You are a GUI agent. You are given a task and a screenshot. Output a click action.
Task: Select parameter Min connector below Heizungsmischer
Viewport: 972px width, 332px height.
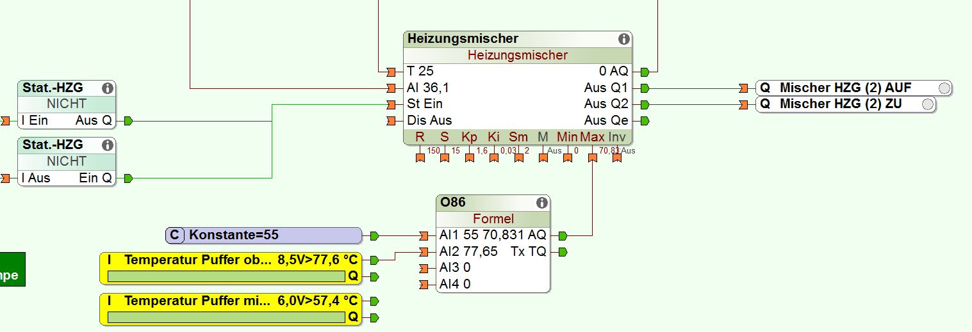click(x=568, y=158)
